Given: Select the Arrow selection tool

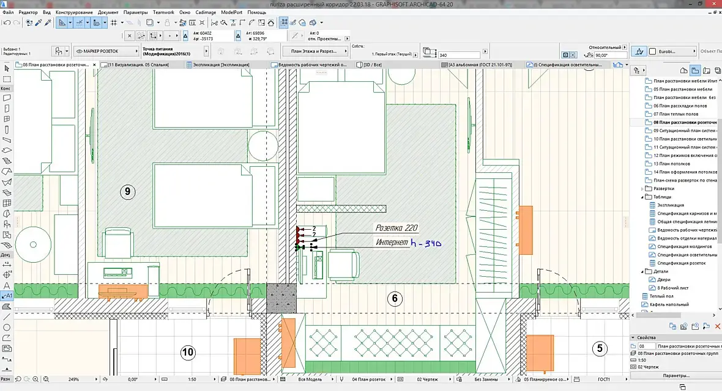Looking at the screenshot, I should click(7, 70).
